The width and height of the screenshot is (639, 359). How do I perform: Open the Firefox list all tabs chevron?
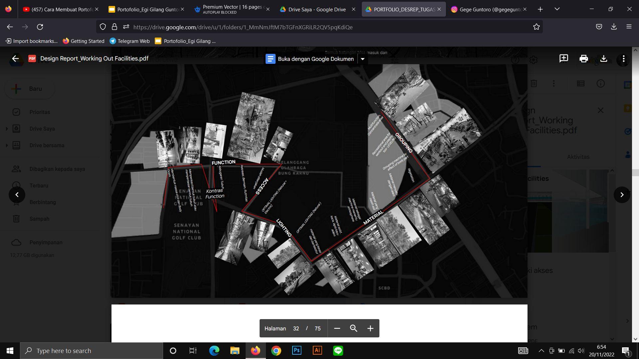[x=557, y=9]
